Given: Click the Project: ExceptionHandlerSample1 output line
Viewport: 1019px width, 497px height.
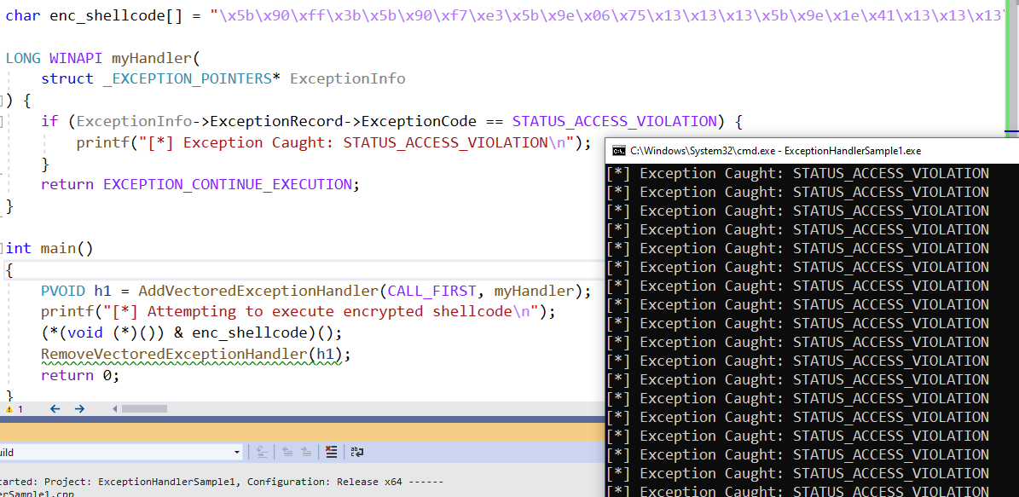Looking at the screenshot, I should [222, 482].
